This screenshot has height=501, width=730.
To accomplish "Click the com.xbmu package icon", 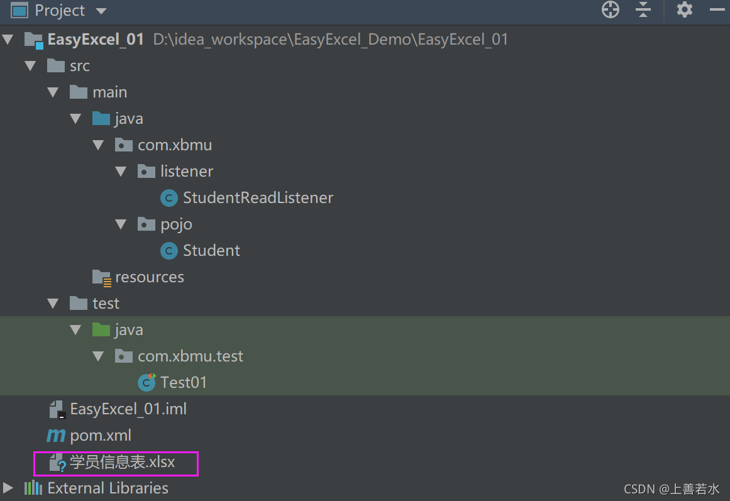I will point(124,145).
